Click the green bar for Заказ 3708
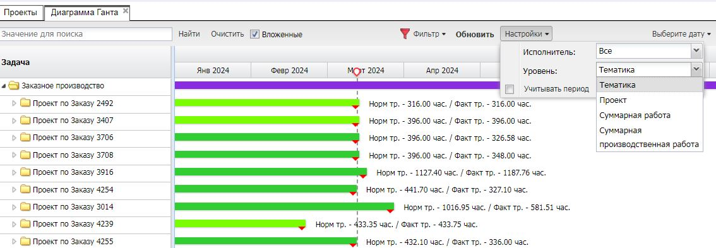This screenshot has height=248, width=716. click(266, 155)
